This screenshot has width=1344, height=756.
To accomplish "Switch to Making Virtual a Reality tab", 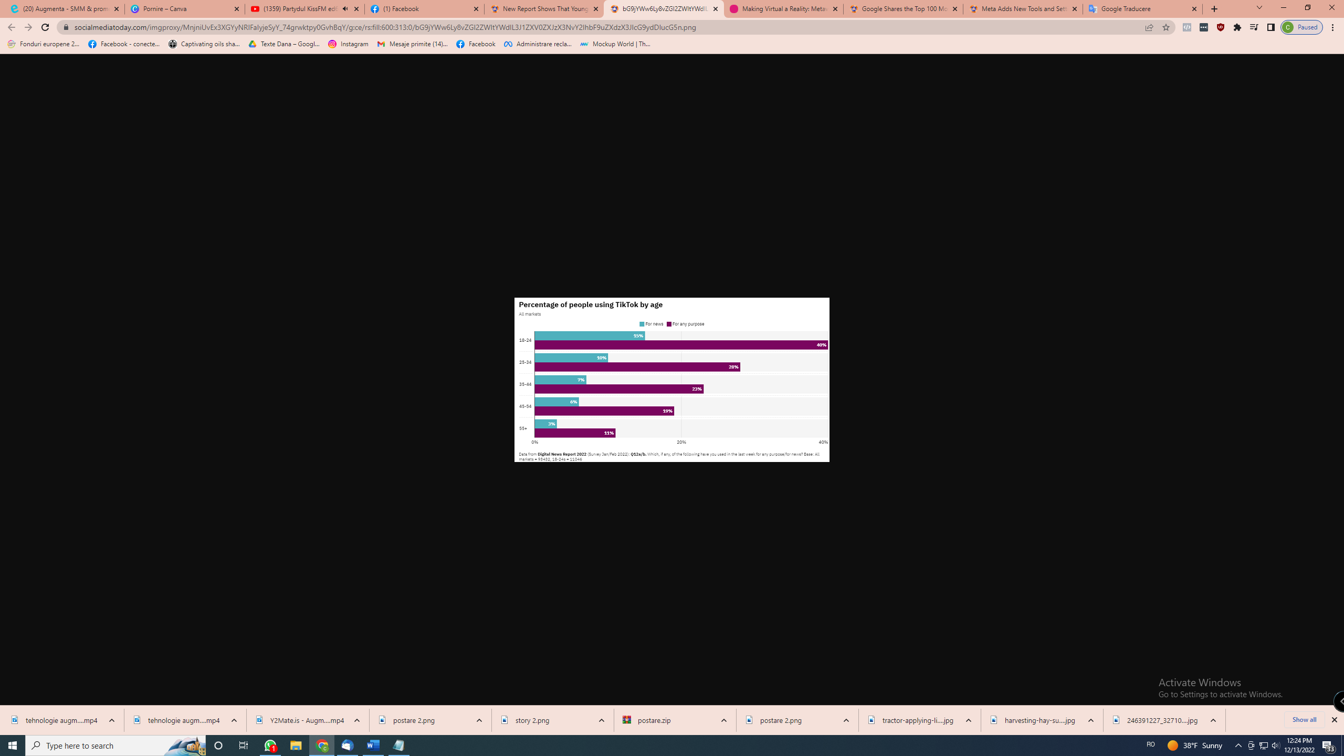I will pos(782,9).
